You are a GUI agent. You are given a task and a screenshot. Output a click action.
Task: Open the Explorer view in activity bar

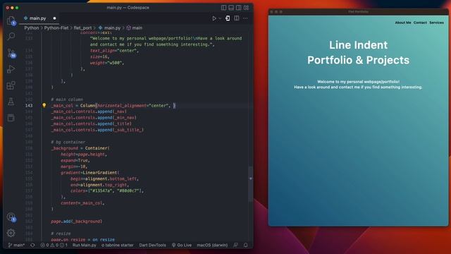point(11,20)
